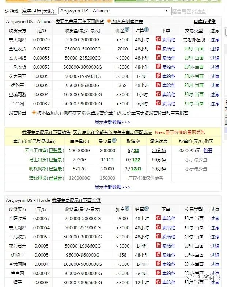227x287 pixels.
Task: Click the 结算 help question-mark icon in Alliance table
Action: [147, 30]
